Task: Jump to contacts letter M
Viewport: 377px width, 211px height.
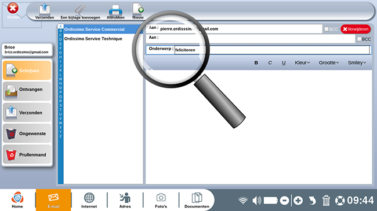Action: point(60,79)
